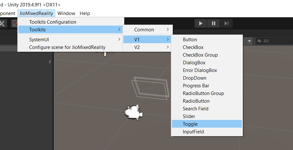
Task: Click the Pause button in toolbar
Action: (213, 23)
